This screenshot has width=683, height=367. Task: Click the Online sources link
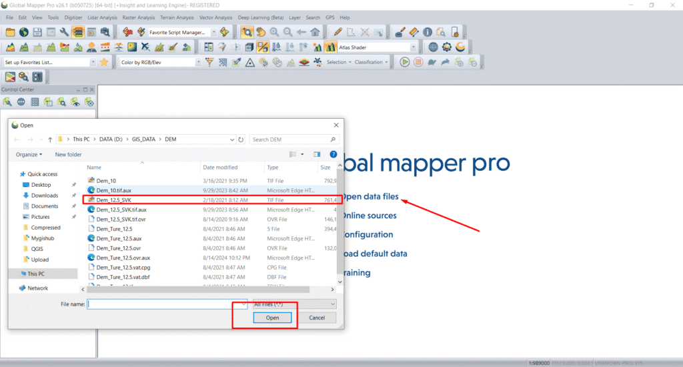pyautogui.click(x=370, y=216)
